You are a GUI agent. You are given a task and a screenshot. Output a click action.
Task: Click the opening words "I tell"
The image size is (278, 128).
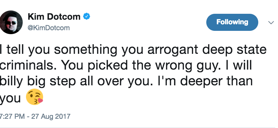tap(12, 49)
